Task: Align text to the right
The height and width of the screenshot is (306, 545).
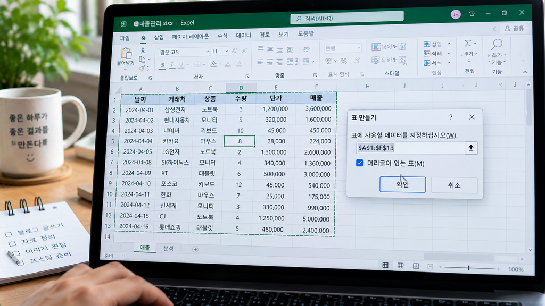Action: [279, 62]
